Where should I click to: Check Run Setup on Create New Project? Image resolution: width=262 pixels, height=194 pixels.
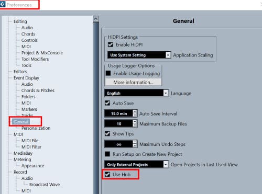click(107, 154)
